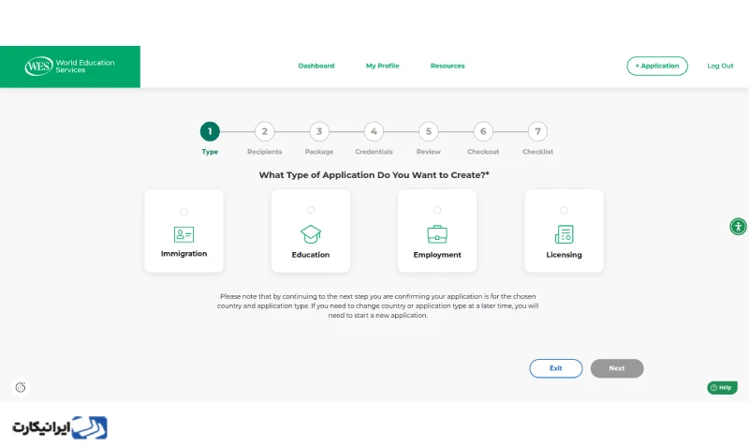This screenshot has width=749, height=447.
Task: Open the Dashboard menu item
Action: [x=316, y=66]
